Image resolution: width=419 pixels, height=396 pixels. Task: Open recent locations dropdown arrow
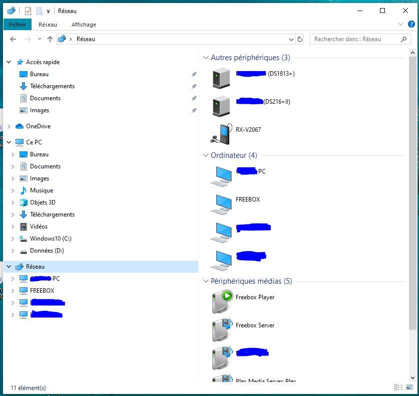(40, 39)
